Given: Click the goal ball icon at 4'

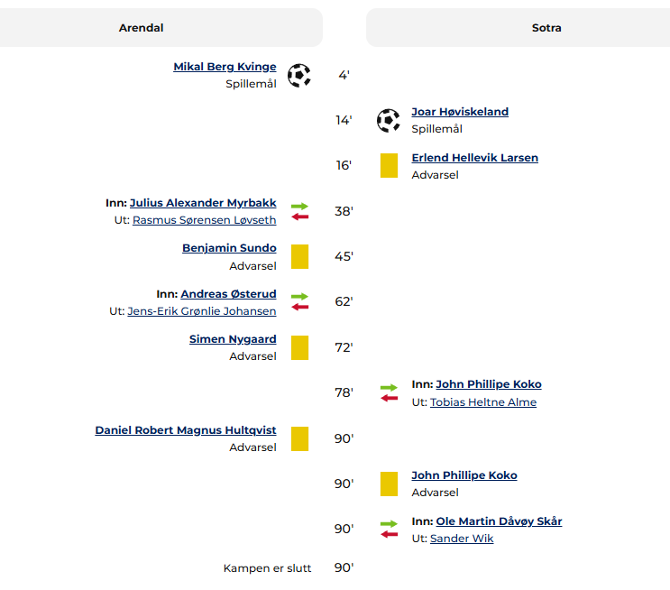Looking at the screenshot, I should tap(299, 75).
